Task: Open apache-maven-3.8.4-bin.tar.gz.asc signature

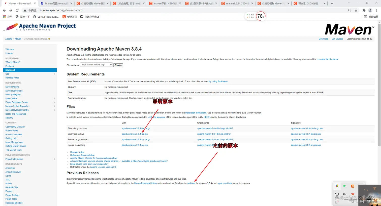Action: [307, 129]
